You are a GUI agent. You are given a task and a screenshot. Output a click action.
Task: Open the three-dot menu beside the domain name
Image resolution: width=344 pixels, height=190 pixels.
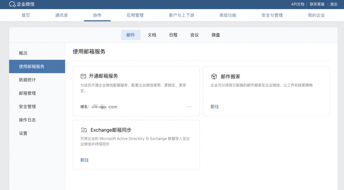(x=189, y=107)
